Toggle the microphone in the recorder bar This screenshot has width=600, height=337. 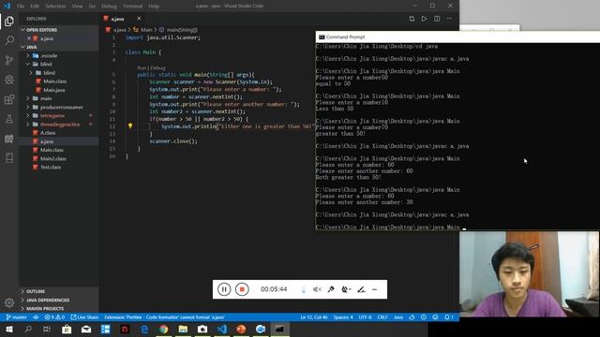331,289
